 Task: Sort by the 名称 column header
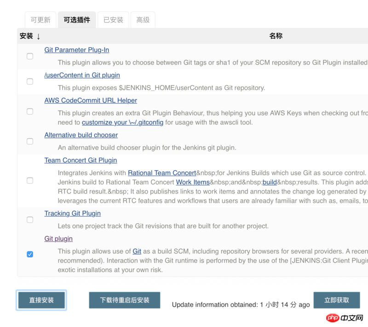pos(276,36)
